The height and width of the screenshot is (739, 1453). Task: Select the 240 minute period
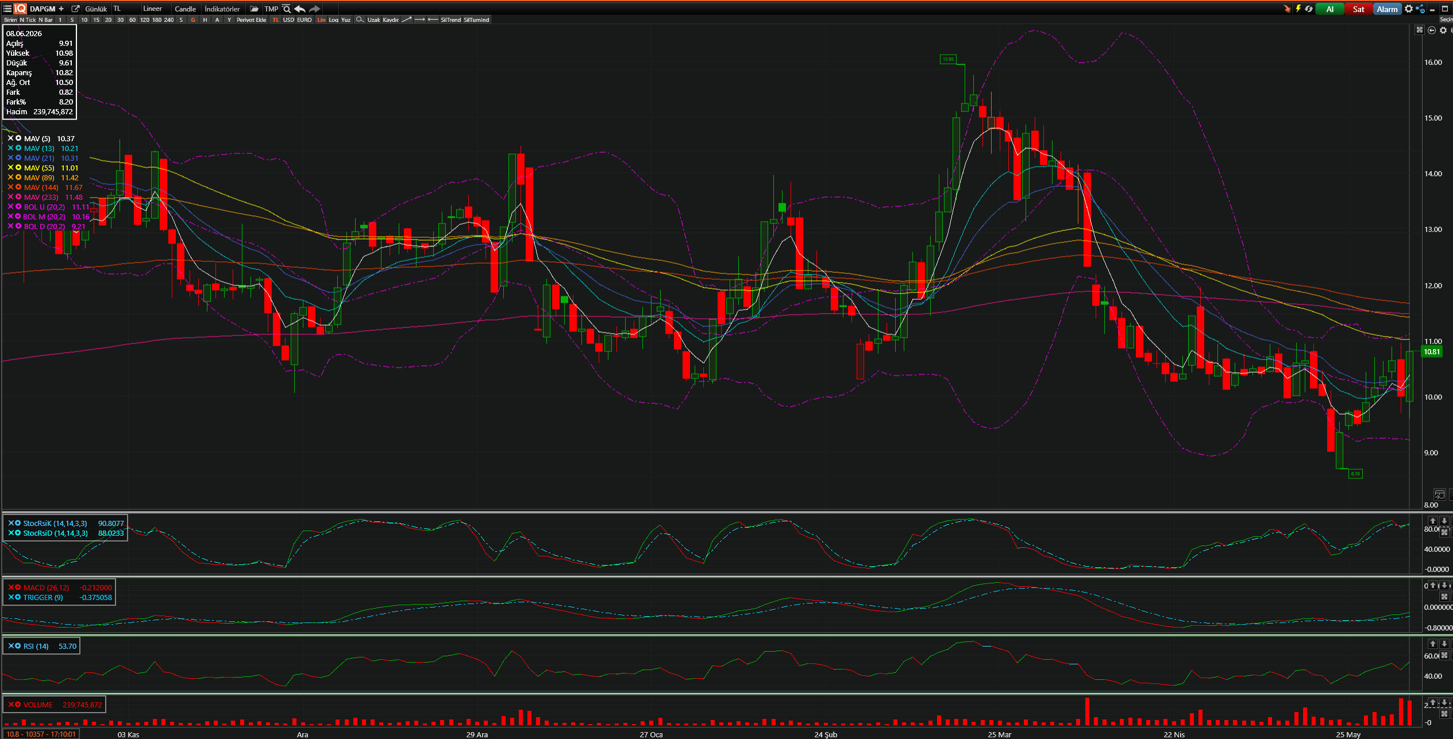[x=169, y=20]
